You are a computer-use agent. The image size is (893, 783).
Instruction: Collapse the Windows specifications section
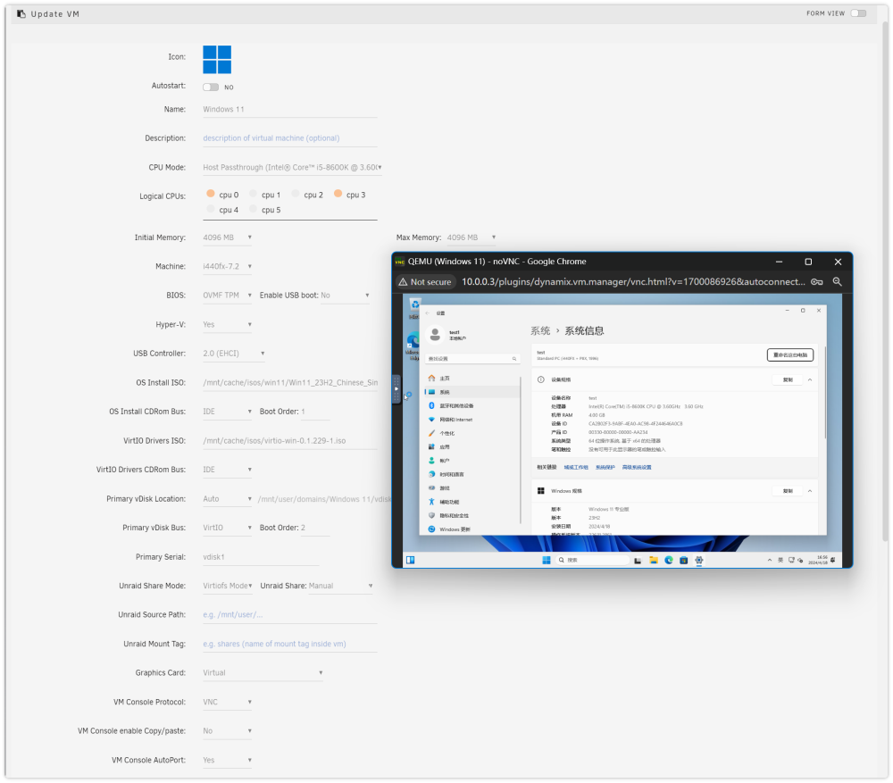[x=809, y=491]
